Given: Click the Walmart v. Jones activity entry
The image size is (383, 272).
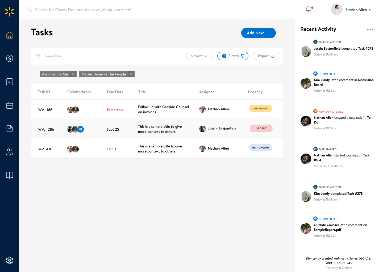Looking at the screenshot, I should [339, 263].
